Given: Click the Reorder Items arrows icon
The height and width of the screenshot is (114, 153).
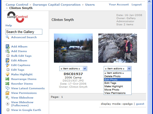Looking at the screenshot, I should click(7, 84).
